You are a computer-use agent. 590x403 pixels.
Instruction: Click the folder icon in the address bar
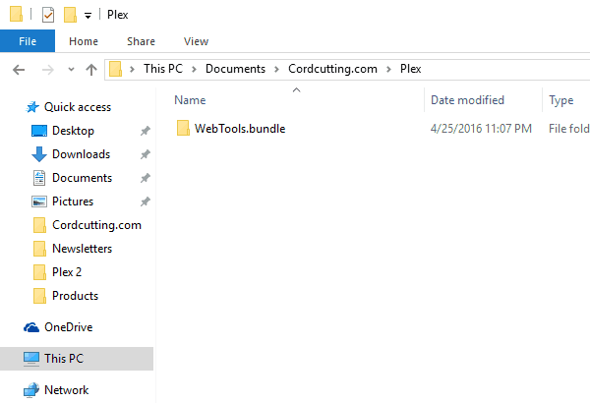coord(115,69)
